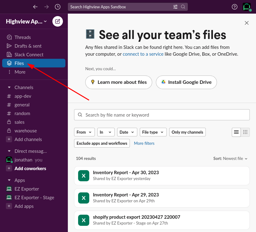
Task: Open Inventory Report - Apr 30, 2023 file
Action: point(162,176)
